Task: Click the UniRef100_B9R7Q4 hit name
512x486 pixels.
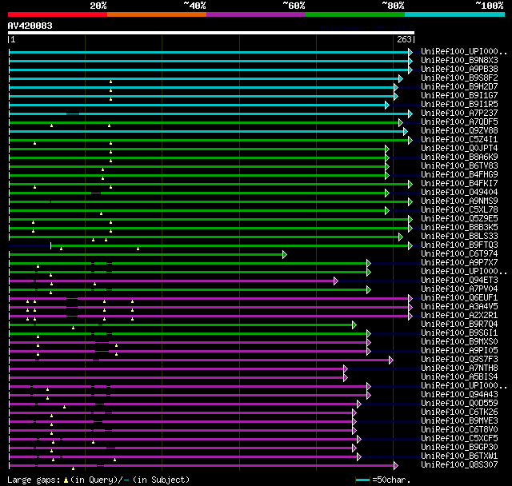Action: point(459,325)
